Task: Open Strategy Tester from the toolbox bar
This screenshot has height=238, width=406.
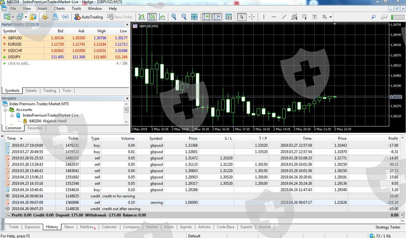Action: click(x=388, y=227)
